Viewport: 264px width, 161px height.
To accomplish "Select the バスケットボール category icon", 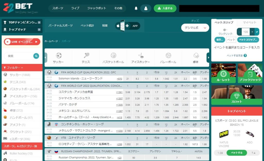I will click(113, 55).
